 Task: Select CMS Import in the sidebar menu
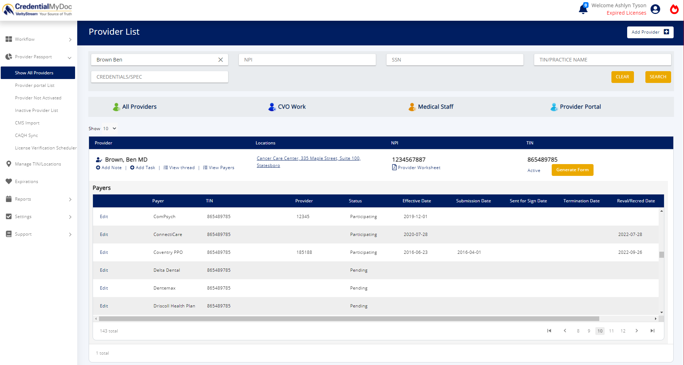pyautogui.click(x=27, y=123)
